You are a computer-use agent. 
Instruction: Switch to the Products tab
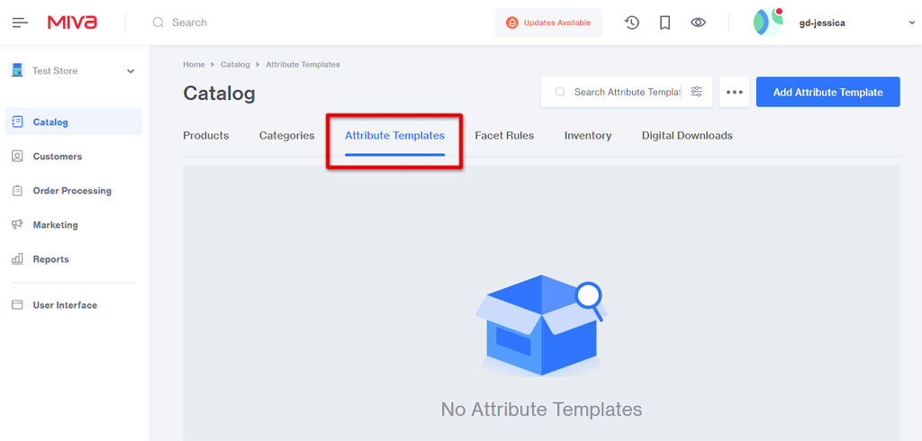[206, 136]
